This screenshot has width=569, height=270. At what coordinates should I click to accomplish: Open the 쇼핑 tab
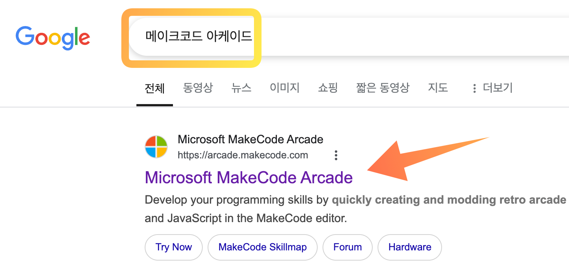pyautogui.click(x=328, y=88)
